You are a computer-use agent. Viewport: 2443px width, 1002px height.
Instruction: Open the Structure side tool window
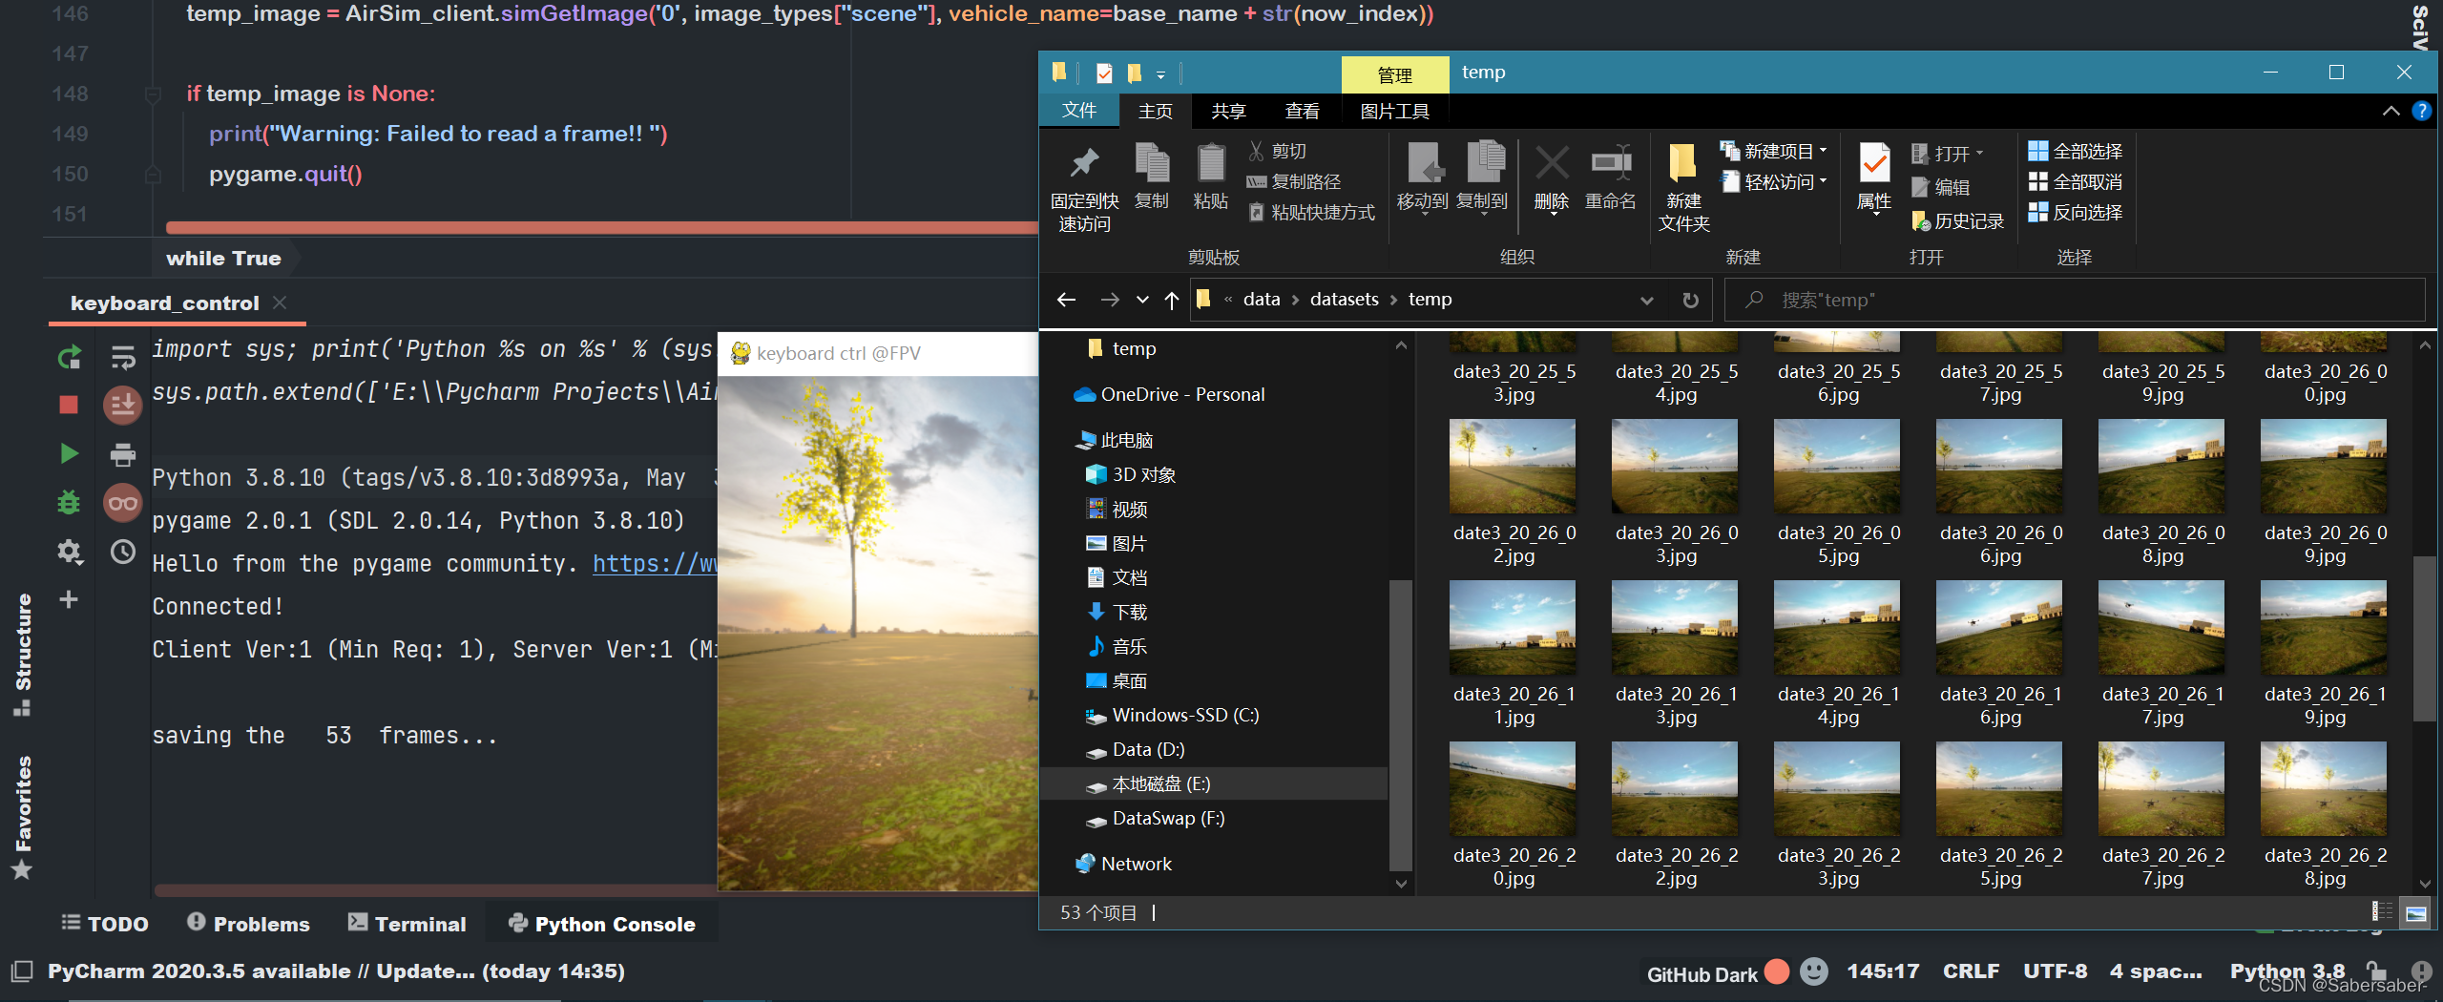click(x=22, y=654)
